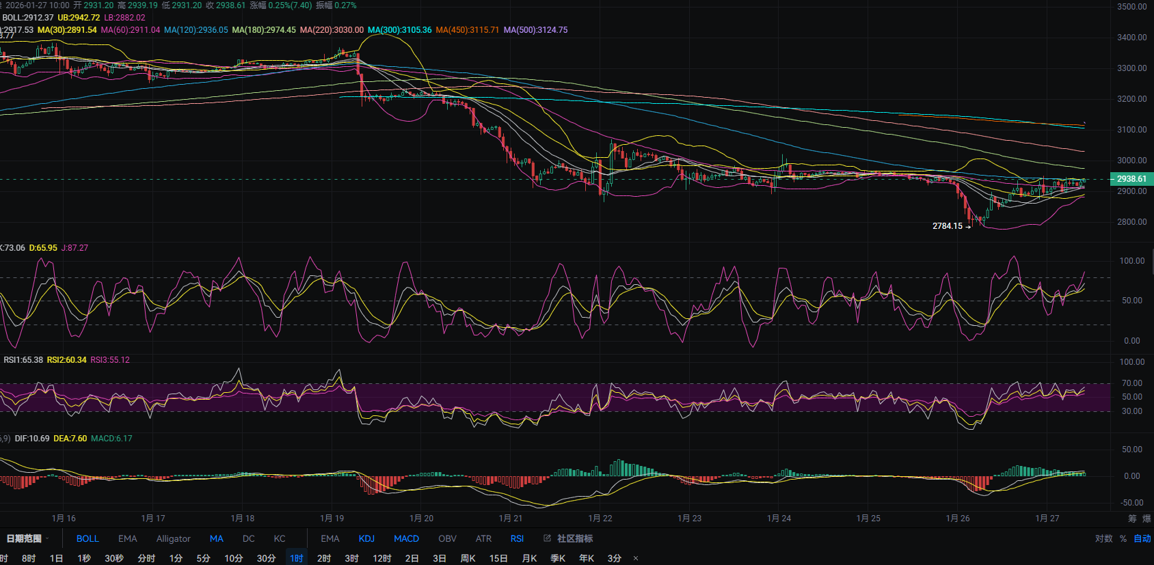Click the 爆 liquidation icon
Image resolution: width=1154 pixels, height=565 pixels.
[1146, 519]
